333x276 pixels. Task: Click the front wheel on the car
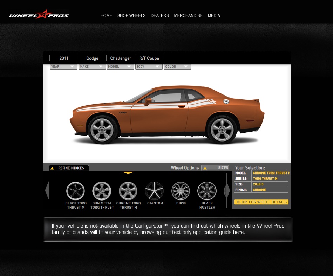(102, 130)
